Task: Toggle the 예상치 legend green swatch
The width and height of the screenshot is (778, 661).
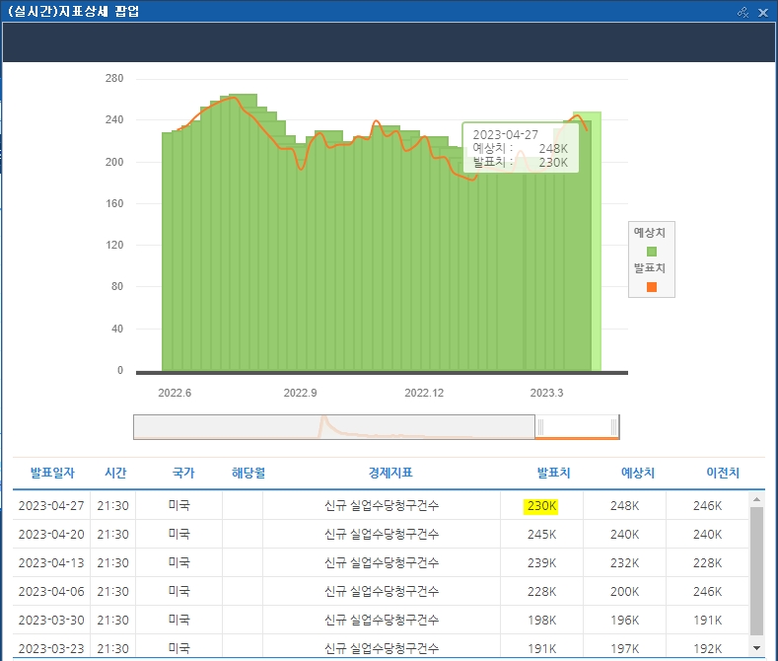Action: point(652,252)
